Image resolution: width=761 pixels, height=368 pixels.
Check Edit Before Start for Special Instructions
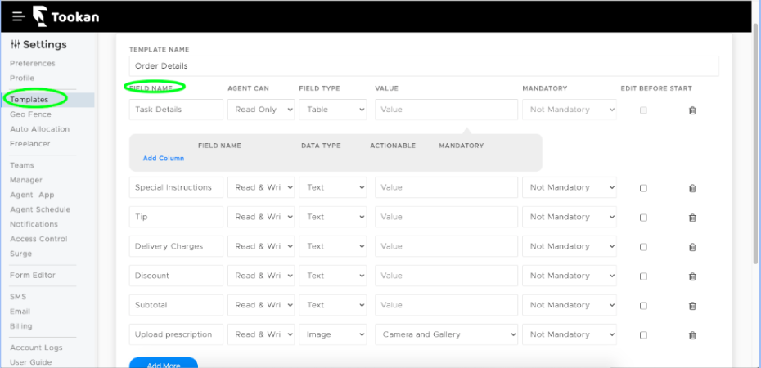tap(643, 188)
